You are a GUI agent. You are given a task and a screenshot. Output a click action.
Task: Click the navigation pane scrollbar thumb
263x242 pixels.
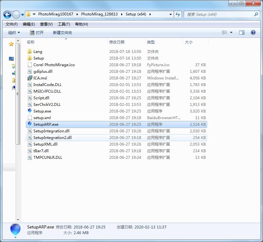(18, 94)
